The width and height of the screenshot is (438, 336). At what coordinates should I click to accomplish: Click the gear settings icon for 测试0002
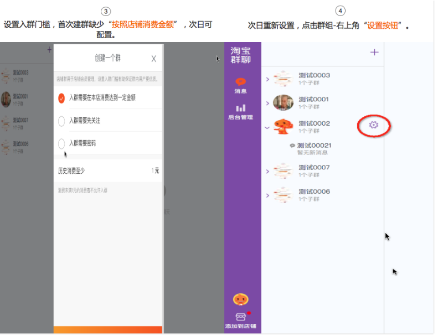[x=374, y=125]
